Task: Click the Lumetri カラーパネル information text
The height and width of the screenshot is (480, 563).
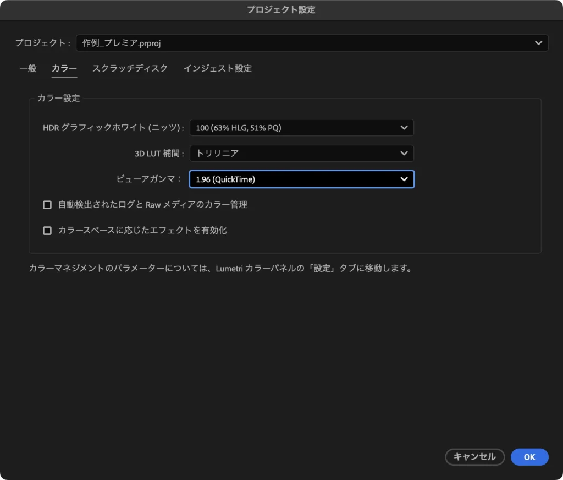Action: (221, 268)
